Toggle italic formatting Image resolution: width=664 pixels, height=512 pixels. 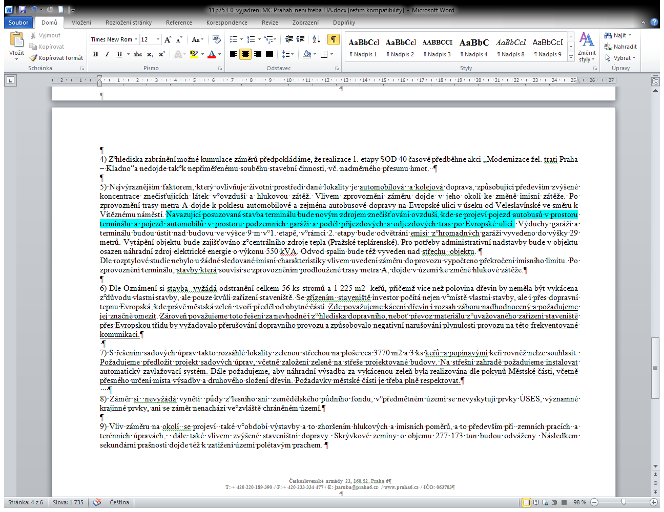pos(107,54)
